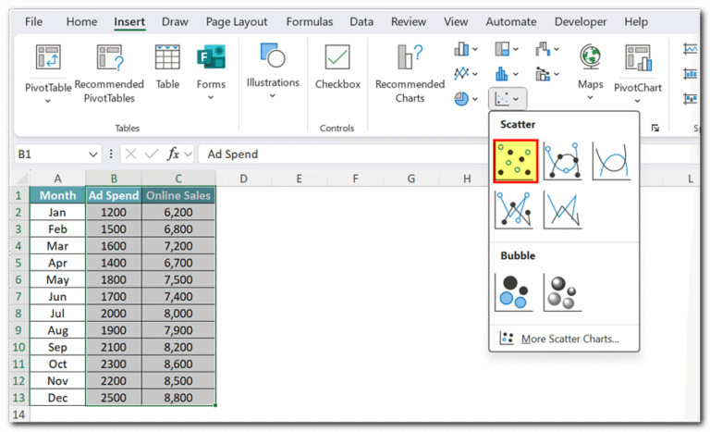Open the Illustrations group
710x432 pixels.
(x=273, y=70)
